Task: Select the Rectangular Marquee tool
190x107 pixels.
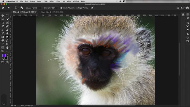Action: tap(7, 15)
